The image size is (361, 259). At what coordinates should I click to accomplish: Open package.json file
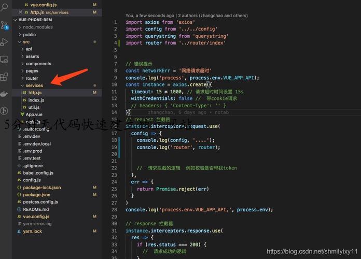(x=37, y=195)
